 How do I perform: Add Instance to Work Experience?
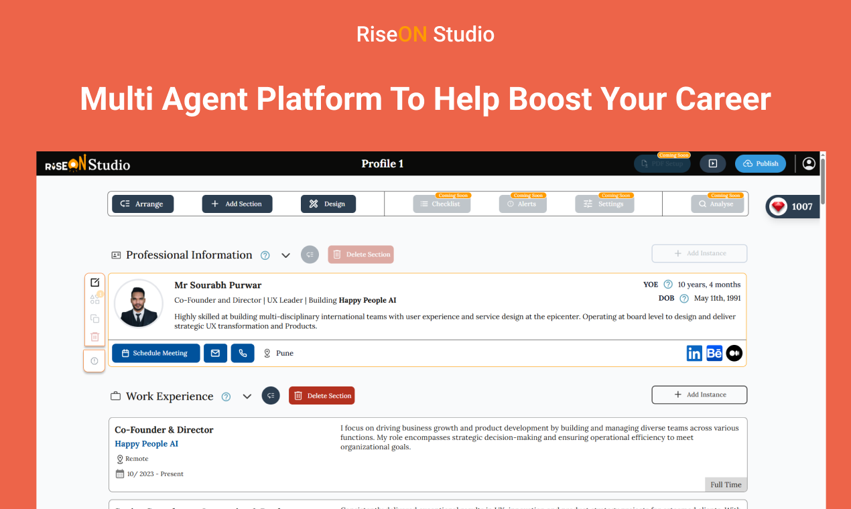click(x=700, y=394)
